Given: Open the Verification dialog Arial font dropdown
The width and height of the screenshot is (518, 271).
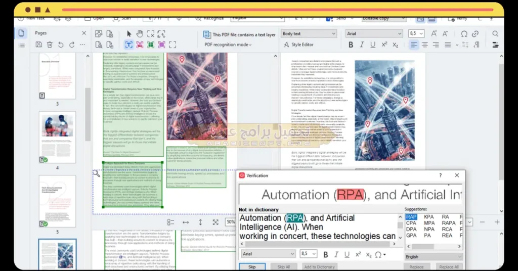Looking at the screenshot, I should point(268,253).
